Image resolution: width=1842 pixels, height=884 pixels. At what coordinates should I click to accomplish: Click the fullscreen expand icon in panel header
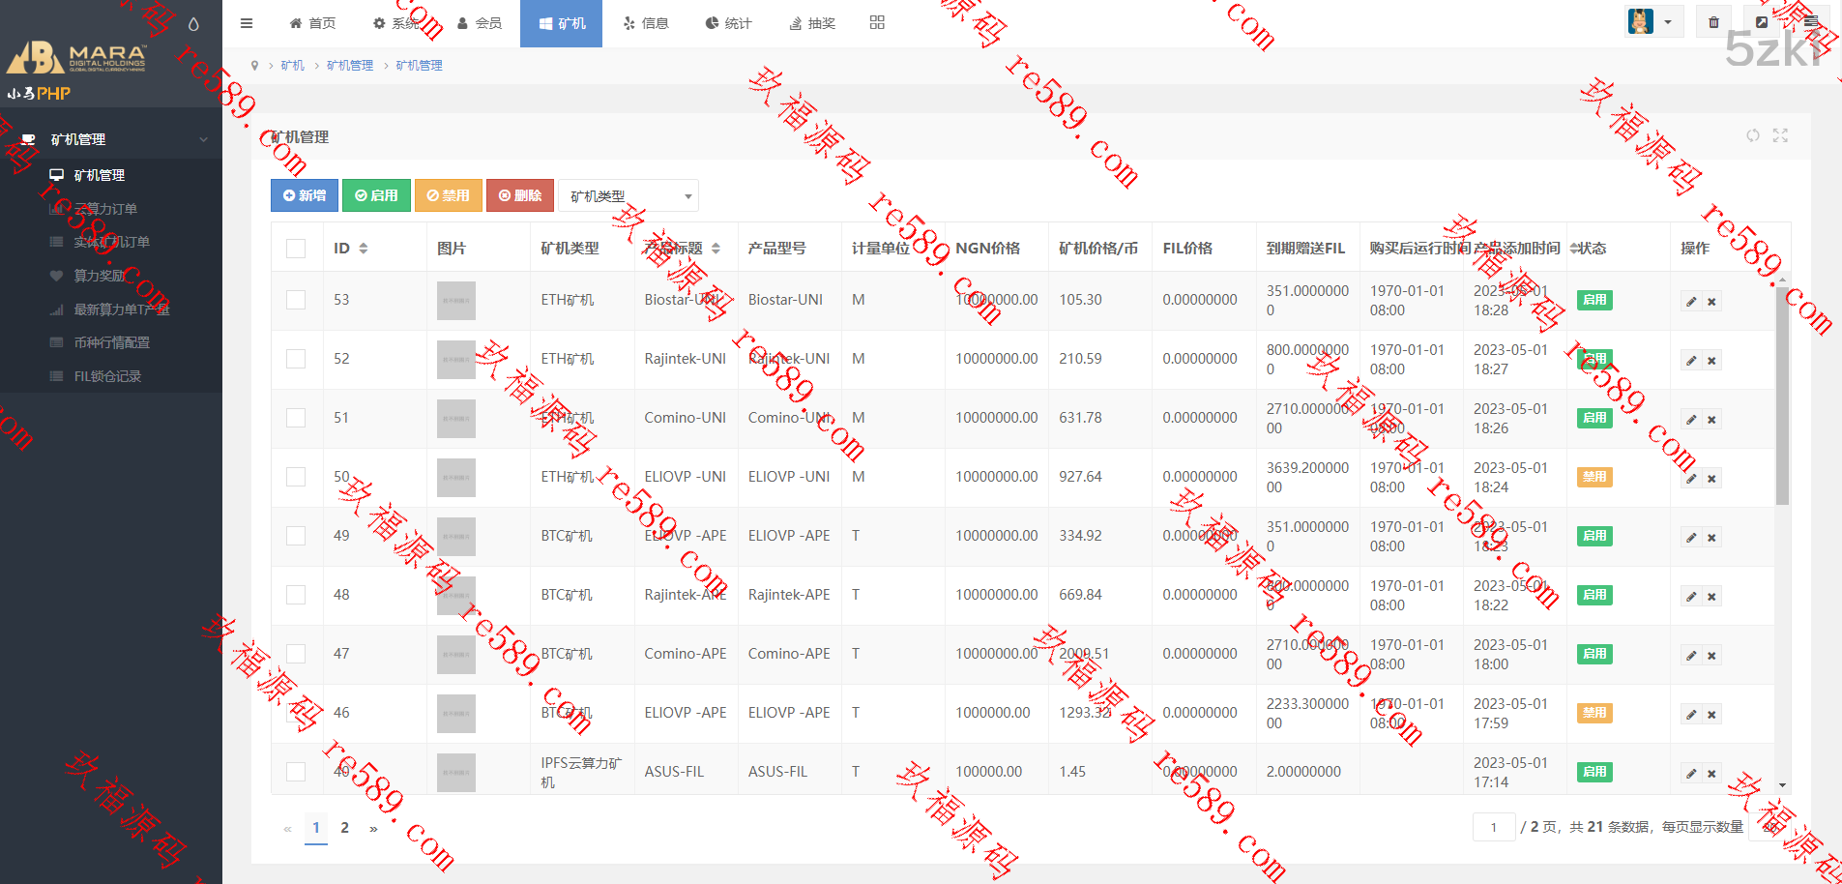(1780, 135)
